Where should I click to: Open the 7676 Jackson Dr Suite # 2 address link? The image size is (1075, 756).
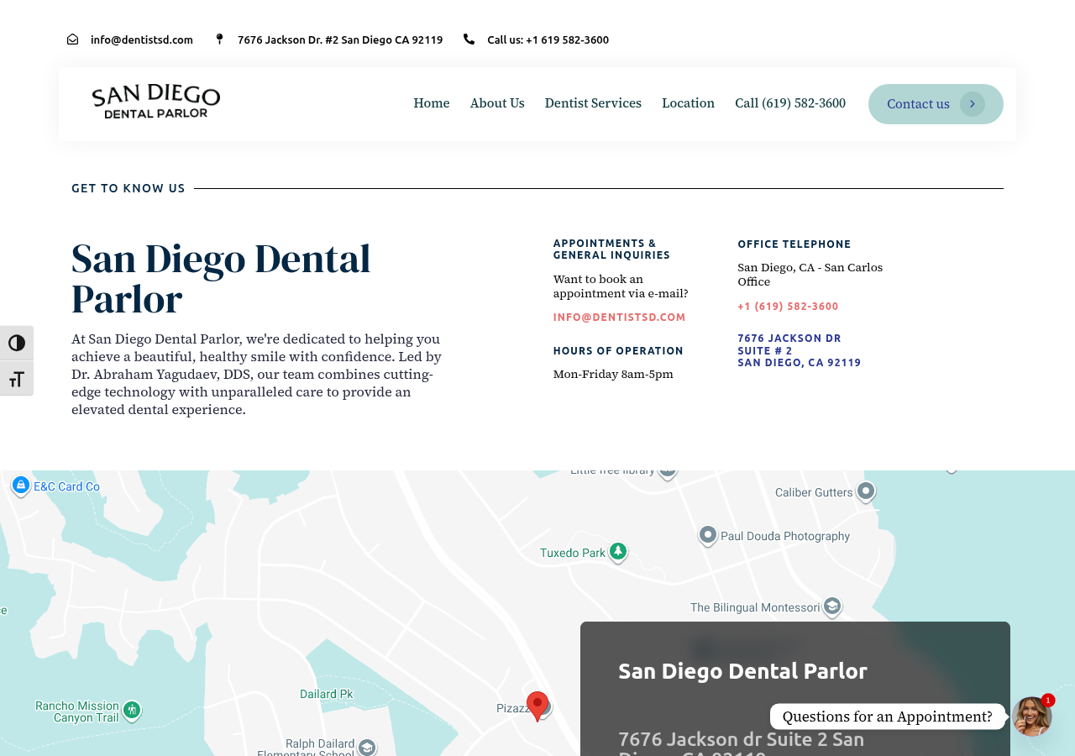click(800, 350)
